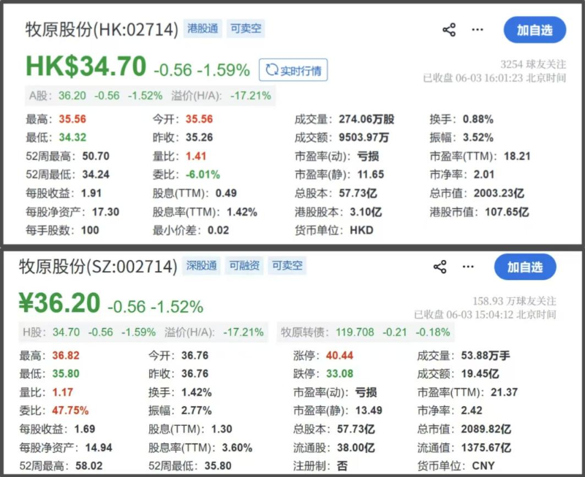Image resolution: width=585 pixels, height=477 pixels.
Task: Click the 每股收益 1.91 value
Action: pos(91,194)
